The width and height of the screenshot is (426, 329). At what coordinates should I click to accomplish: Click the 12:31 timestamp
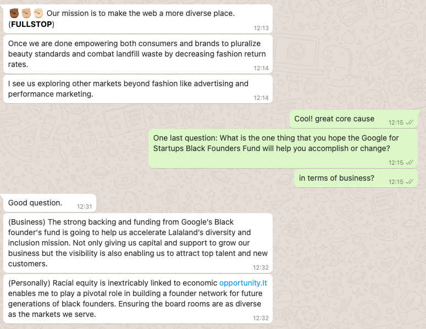point(84,207)
